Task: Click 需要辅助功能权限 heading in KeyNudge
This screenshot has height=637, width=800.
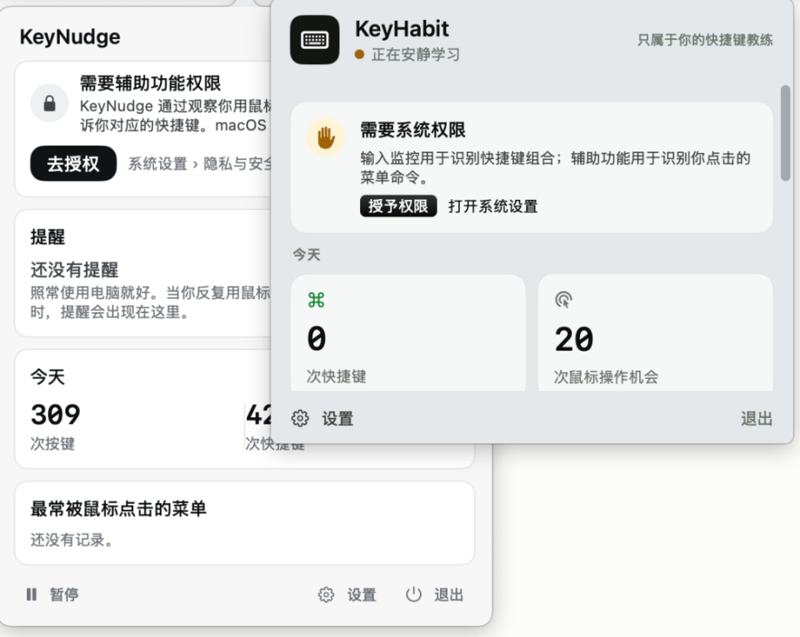Action: coord(150,83)
